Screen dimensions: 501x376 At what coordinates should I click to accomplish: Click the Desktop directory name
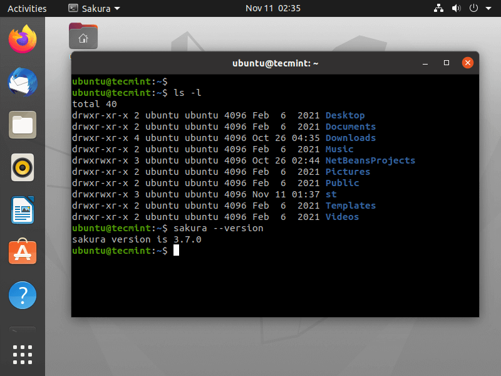tap(345, 115)
